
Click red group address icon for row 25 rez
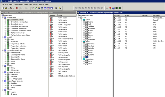pyautogui.click(x=51, y=74)
